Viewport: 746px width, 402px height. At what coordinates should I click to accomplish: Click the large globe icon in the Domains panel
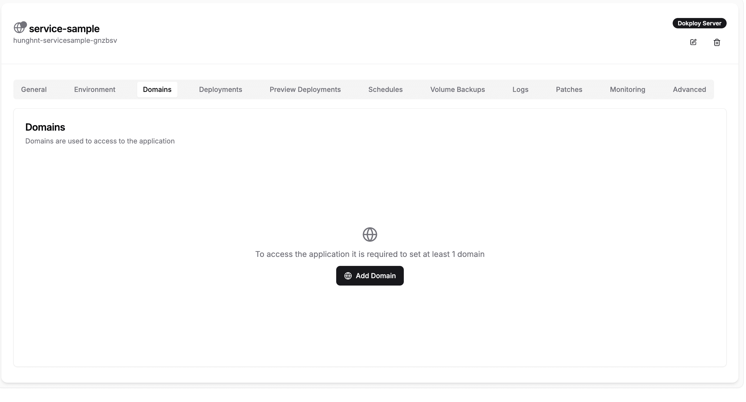click(370, 234)
